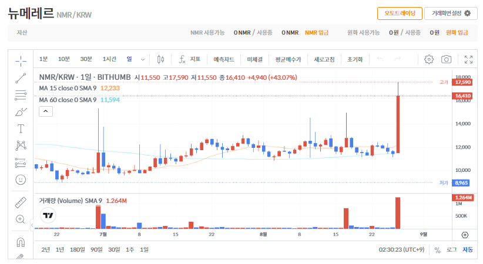Click the 원화 입금 deposit link

pyautogui.click(x=457, y=33)
